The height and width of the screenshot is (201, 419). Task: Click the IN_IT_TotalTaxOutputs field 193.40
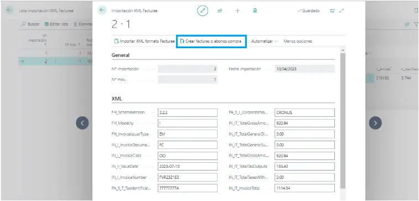(x=304, y=166)
